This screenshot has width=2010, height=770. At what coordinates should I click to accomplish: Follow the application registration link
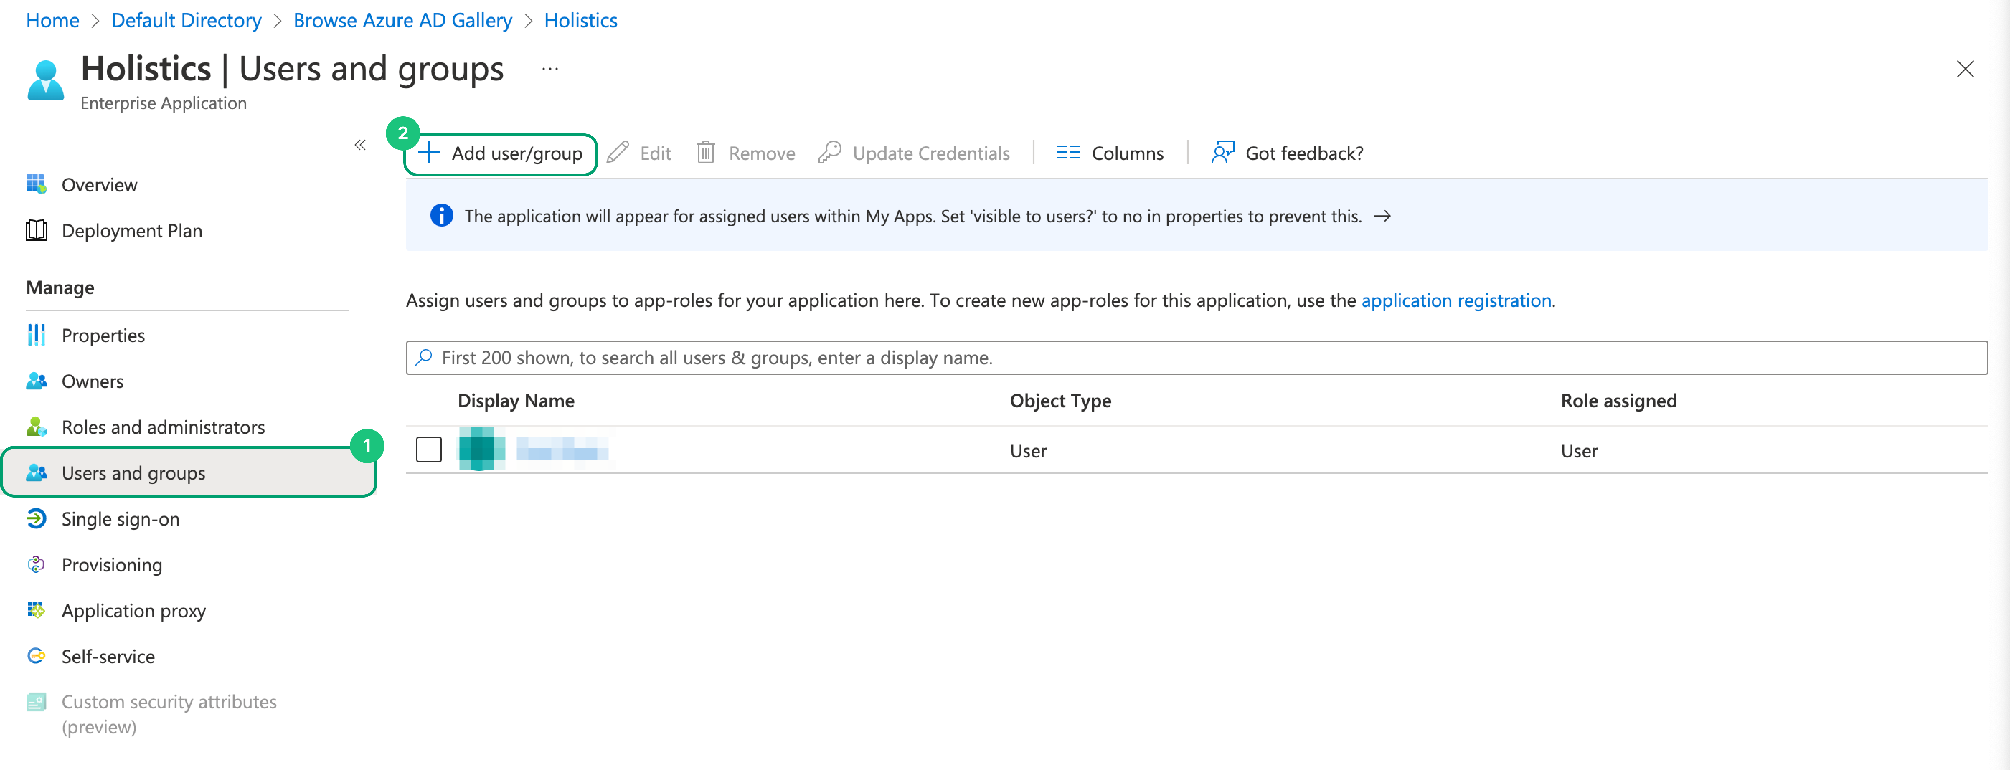point(1456,300)
